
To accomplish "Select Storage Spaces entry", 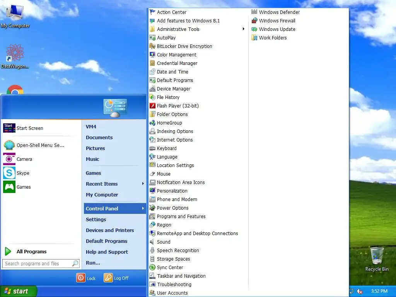I will [173, 259].
